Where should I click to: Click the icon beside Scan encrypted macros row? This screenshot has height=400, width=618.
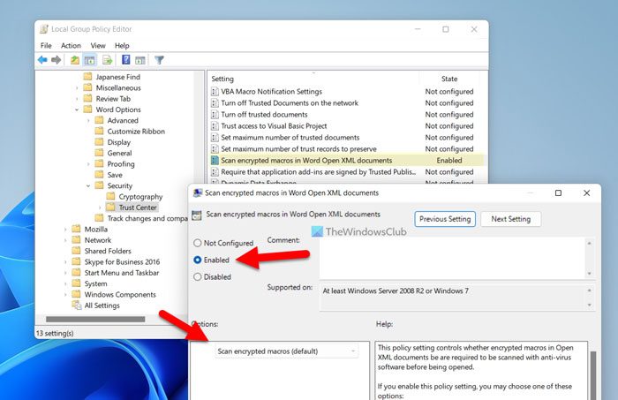[215, 161]
